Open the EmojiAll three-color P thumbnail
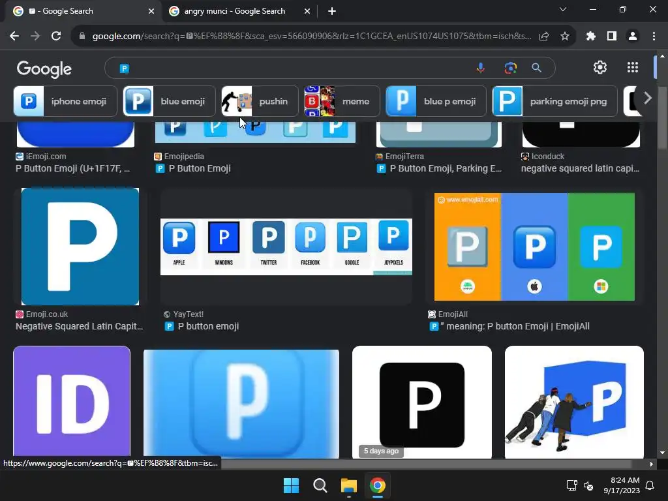This screenshot has width=668, height=501. [534, 247]
